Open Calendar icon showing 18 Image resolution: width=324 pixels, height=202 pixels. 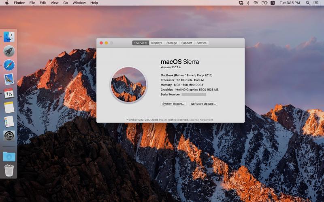point(9,93)
